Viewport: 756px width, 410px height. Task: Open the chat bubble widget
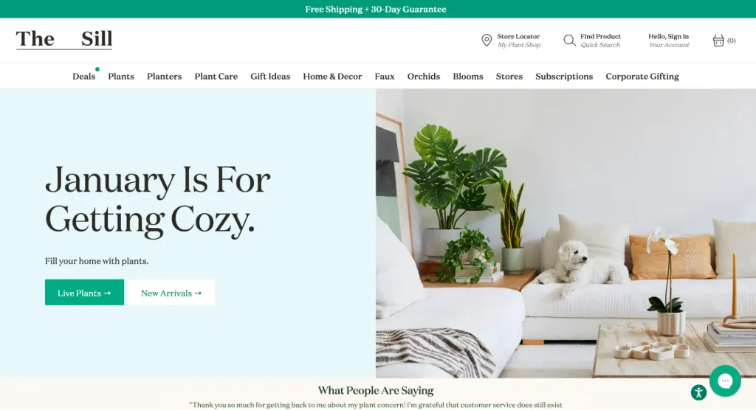click(725, 381)
